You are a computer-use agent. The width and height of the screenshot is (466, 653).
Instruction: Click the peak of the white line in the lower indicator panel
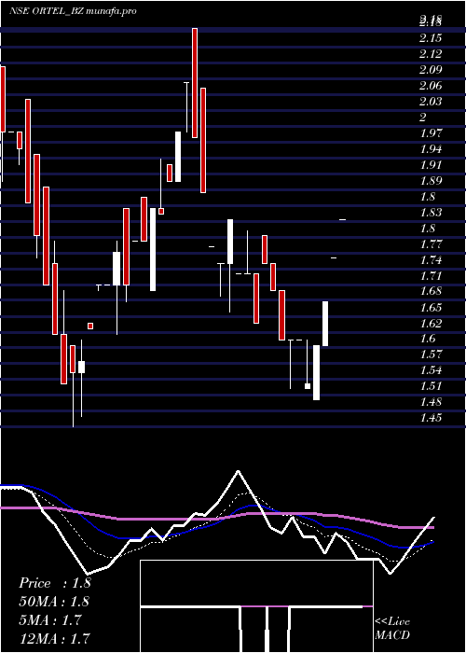click(x=239, y=471)
